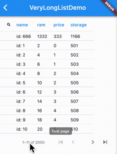Click the id: 10 name cell
The width and height of the screenshot is (117, 154).
click(x=22, y=129)
